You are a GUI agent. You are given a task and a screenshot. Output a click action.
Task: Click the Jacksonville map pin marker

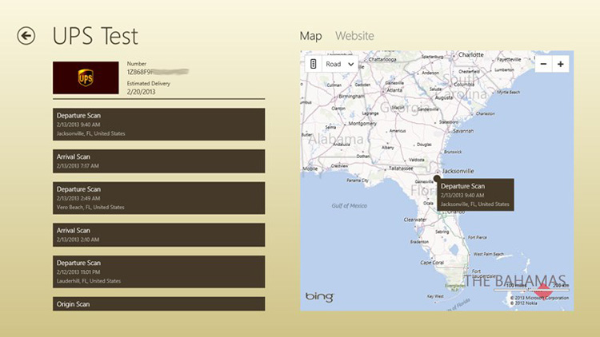437,178
